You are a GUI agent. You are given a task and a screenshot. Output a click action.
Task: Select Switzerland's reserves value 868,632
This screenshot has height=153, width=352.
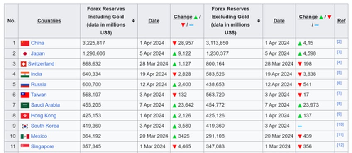(x=92, y=64)
